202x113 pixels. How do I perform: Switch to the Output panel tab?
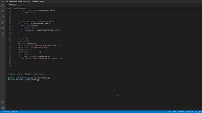tap(20, 74)
